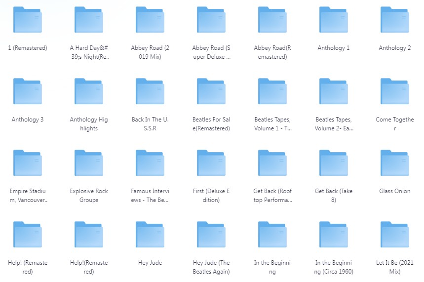
Task: Select the Come Together folder icon
Action: click(395, 92)
